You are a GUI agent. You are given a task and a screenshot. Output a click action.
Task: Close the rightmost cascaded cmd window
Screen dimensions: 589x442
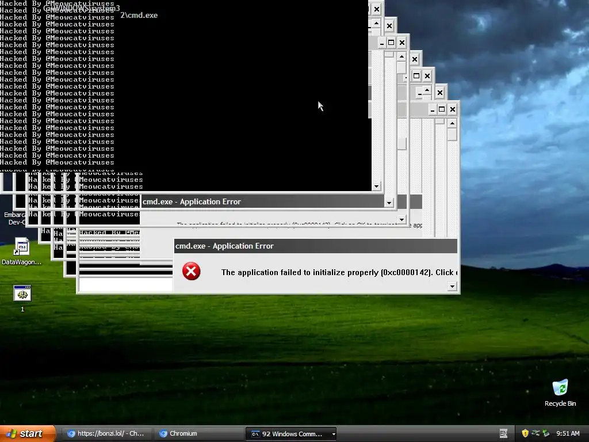click(452, 109)
